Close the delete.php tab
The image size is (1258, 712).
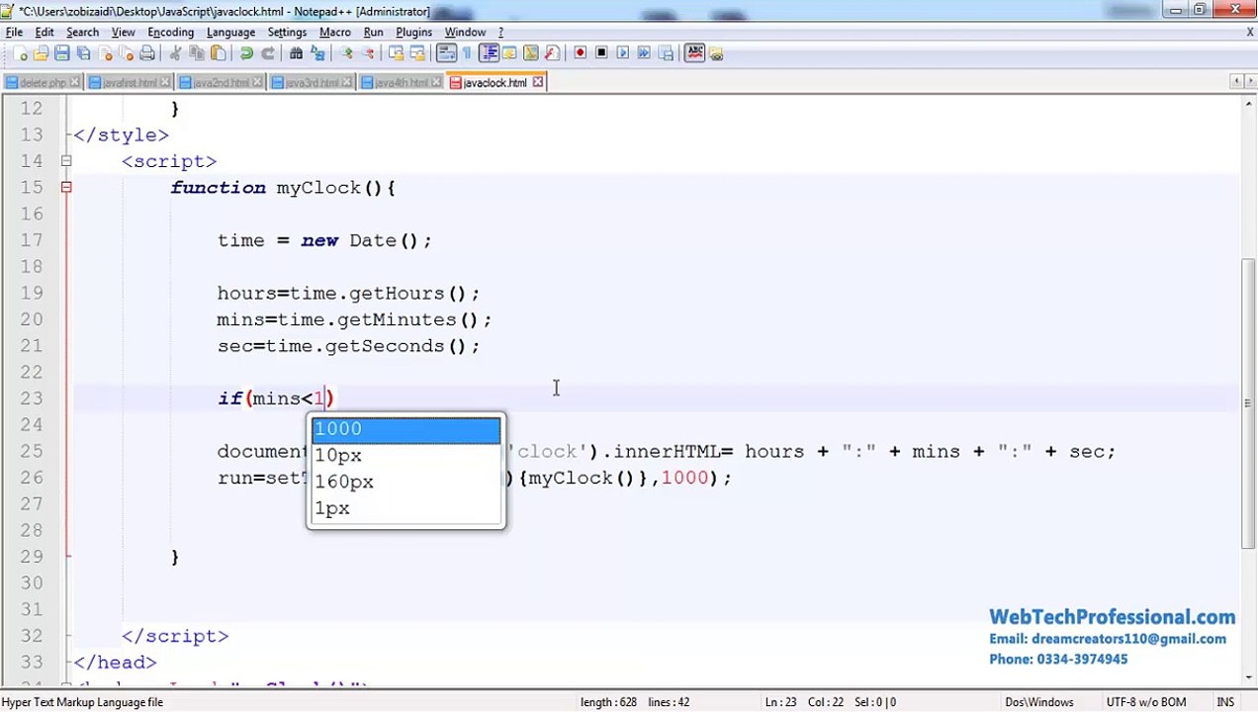click(x=74, y=82)
